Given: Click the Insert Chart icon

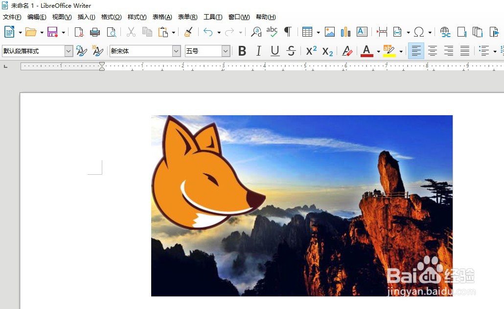Looking at the screenshot, I should point(345,32).
